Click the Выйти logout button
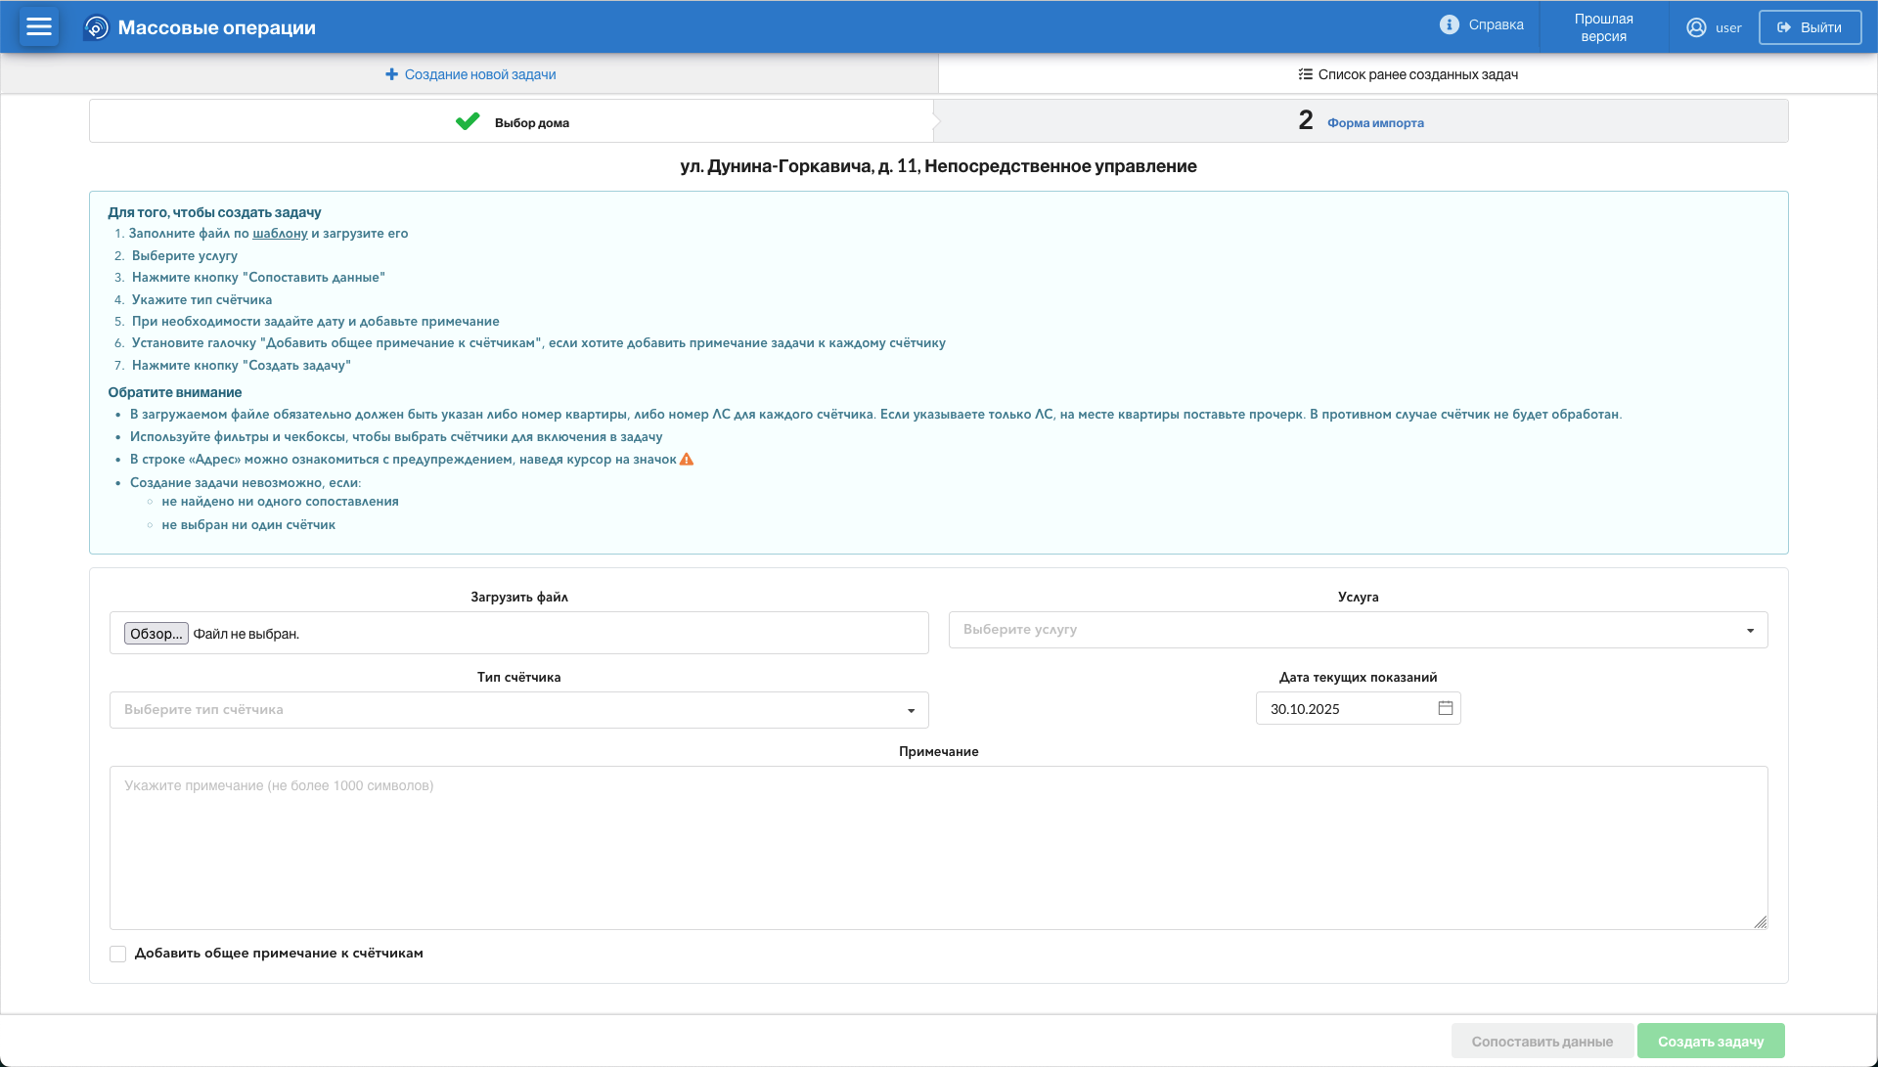The image size is (1878, 1067). (x=1809, y=27)
